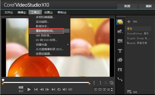Switch to the 捕获 tab
Image resolution: width=155 pixels, height=95 pixels.
point(147,6)
